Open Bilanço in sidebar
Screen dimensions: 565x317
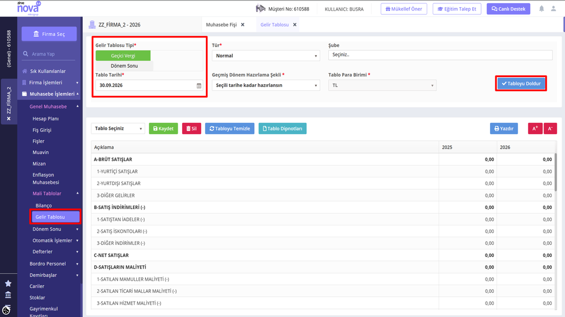point(44,206)
